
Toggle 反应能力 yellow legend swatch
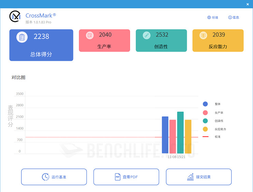205,129
